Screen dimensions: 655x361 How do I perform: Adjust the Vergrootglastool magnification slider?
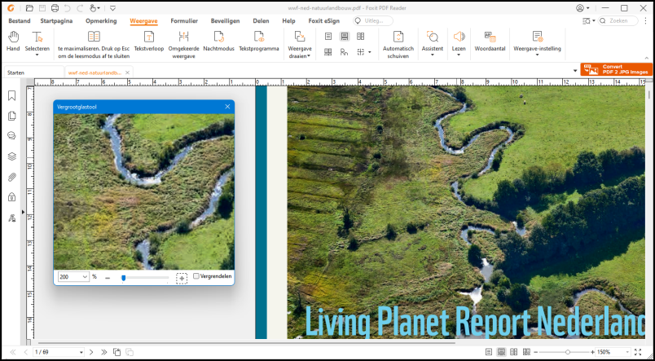coord(124,278)
